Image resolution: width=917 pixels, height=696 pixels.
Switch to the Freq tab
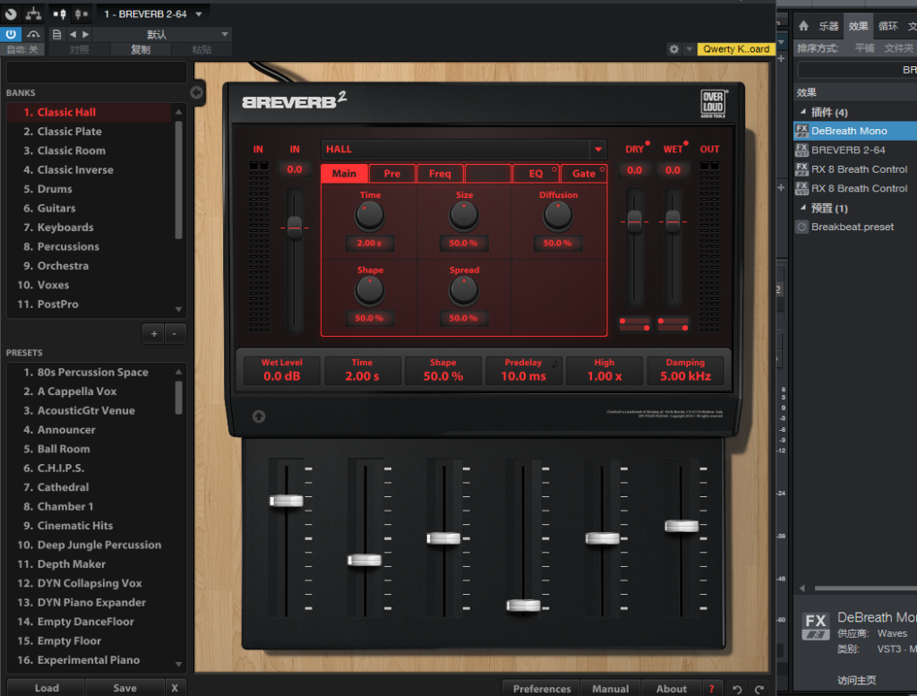pyautogui.click(x=440, y=173)
